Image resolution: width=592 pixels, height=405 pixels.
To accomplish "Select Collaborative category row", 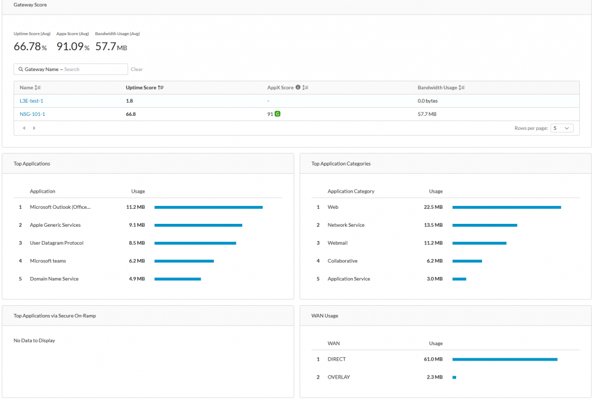I will point(446,261).
